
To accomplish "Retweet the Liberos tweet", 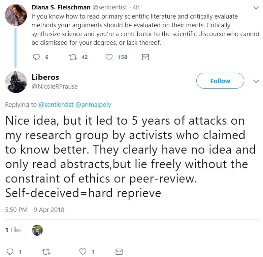I will point(46,252).
